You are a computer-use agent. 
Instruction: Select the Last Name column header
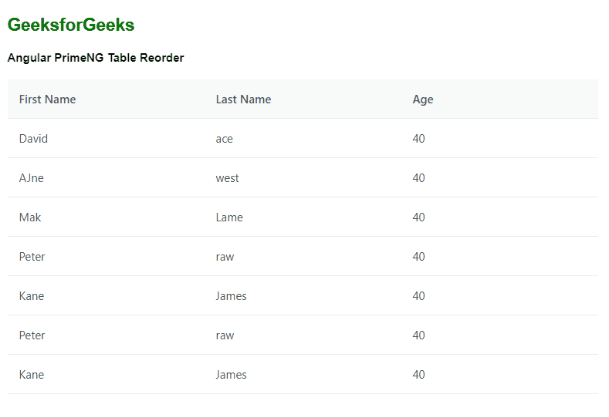pos(243,99)
